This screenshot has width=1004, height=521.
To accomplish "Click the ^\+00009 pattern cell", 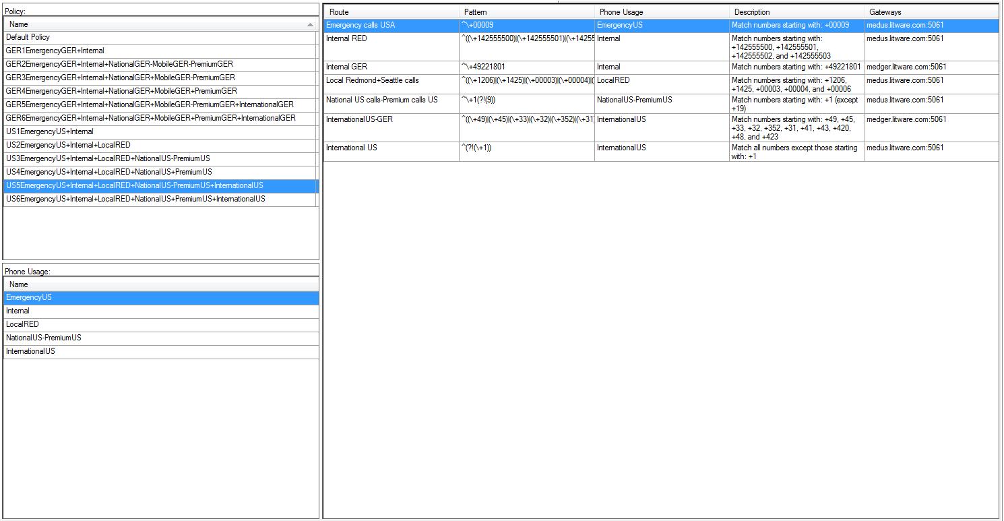I will [527, 26].
